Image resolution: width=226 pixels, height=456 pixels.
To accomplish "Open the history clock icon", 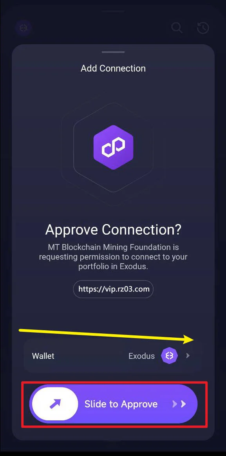I will [x=203, y=28].
